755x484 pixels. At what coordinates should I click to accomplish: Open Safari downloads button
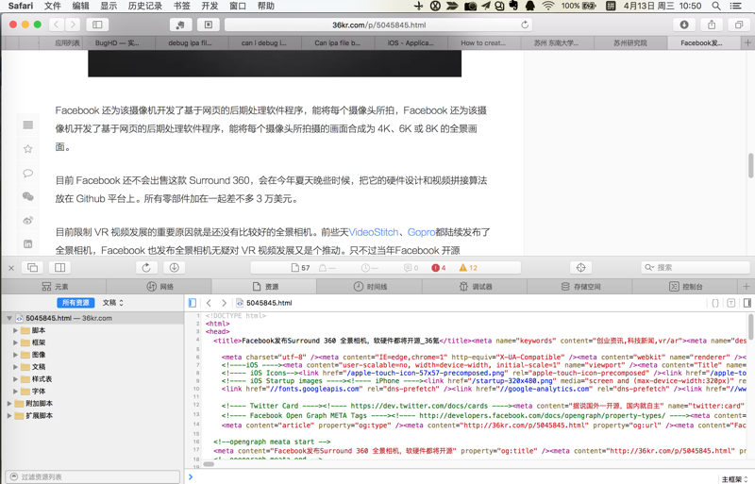point(683,25)
